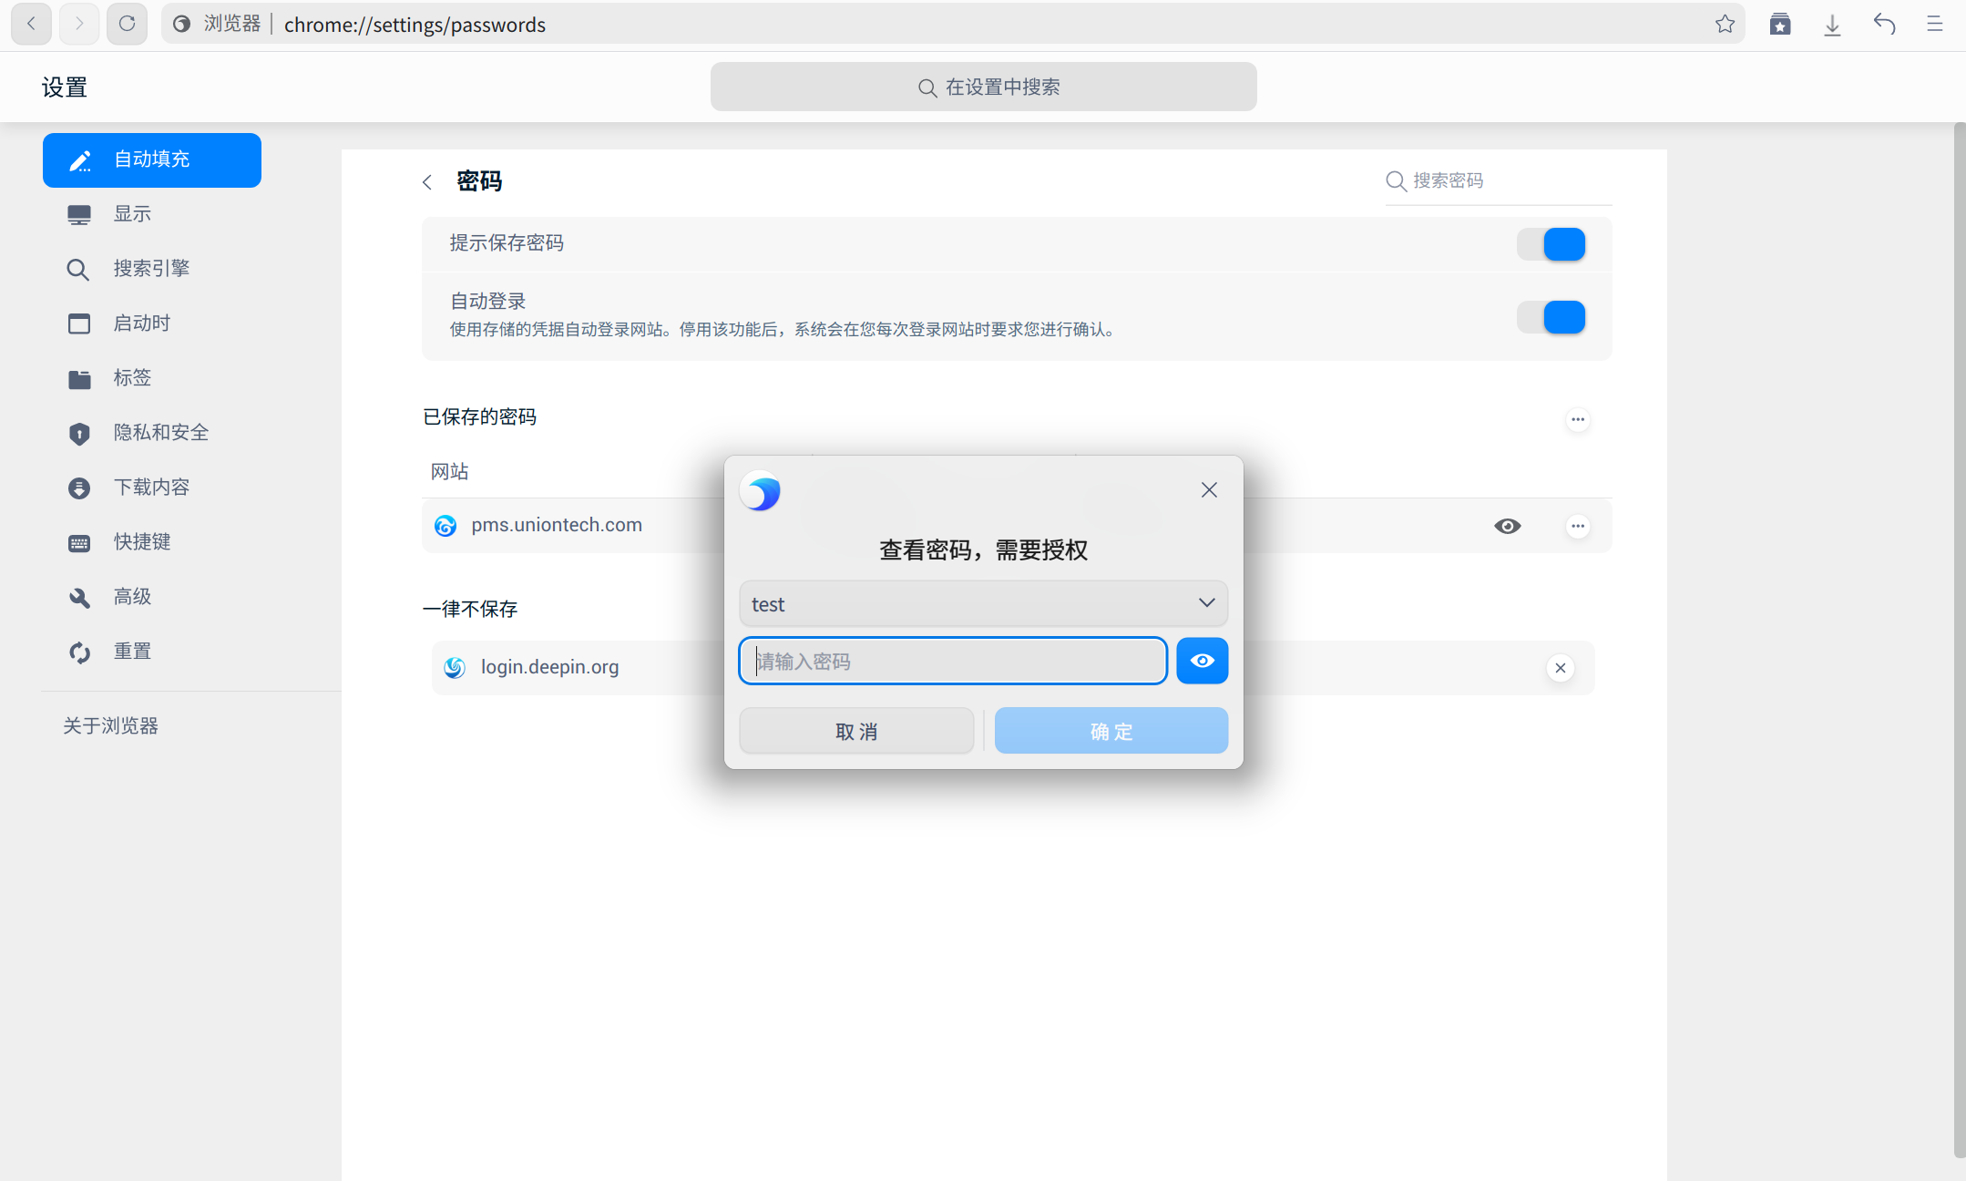
Task: Select 隐私和安全 in the sidebar
Action: coord(160,433)
